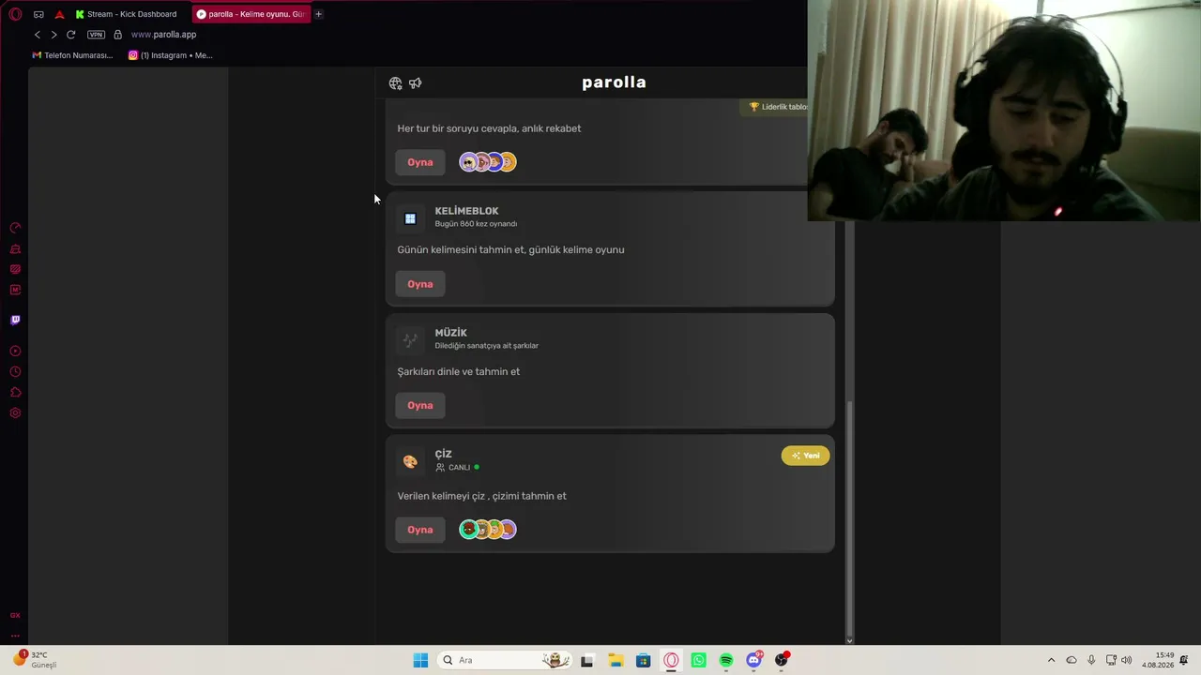Open extensions cube icon in sidebar
This screenshot has width=1201, height=675.
pyautogui.click(x=15, y=393)
